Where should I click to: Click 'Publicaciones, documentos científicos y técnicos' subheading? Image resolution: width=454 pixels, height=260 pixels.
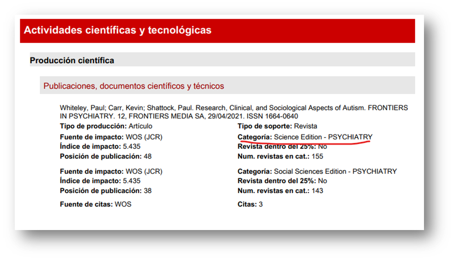tap(133, 86)
